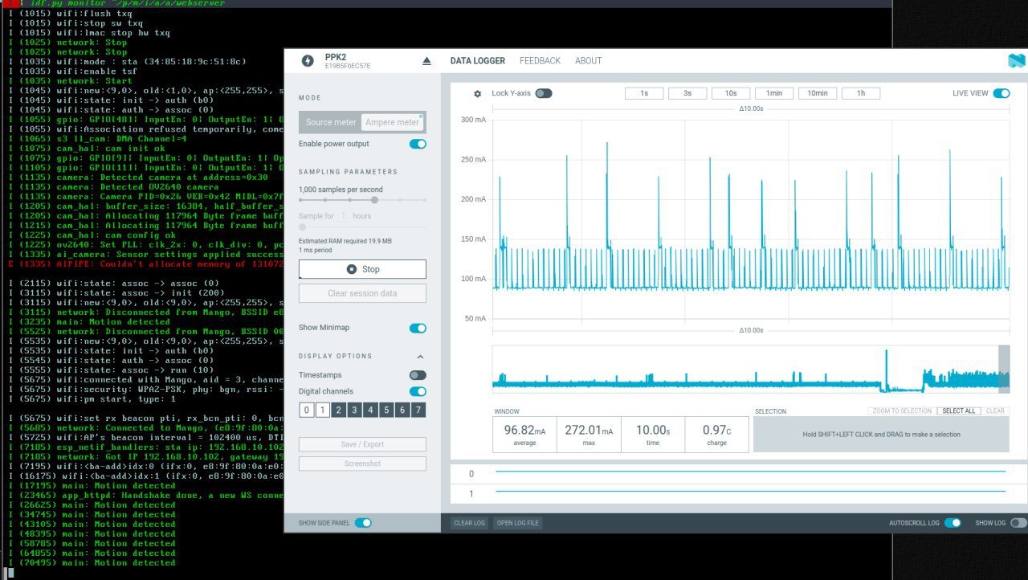1028x580 pixels.
Task: Set time window to 3s
Action: coord(687,93)
